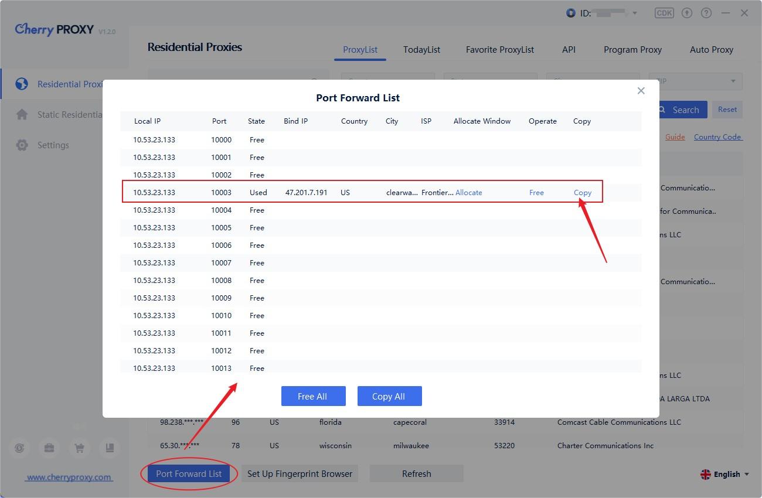Click the currency refresh icon in sidebar
Viewport: 762px width, 498px height.
(20, 448)
